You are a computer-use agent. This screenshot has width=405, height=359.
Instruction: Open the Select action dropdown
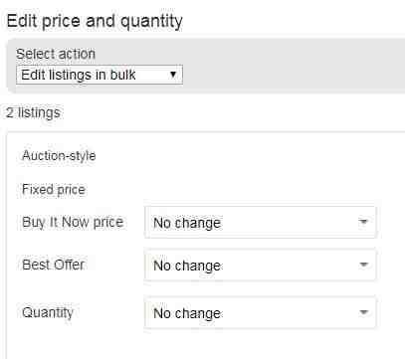(100, 75)
